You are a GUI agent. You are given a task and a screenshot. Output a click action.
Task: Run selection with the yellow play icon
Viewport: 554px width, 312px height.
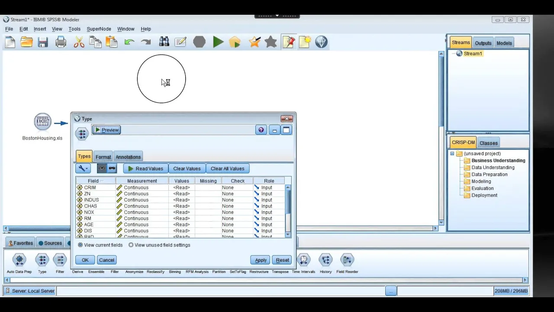pos(235,42)
